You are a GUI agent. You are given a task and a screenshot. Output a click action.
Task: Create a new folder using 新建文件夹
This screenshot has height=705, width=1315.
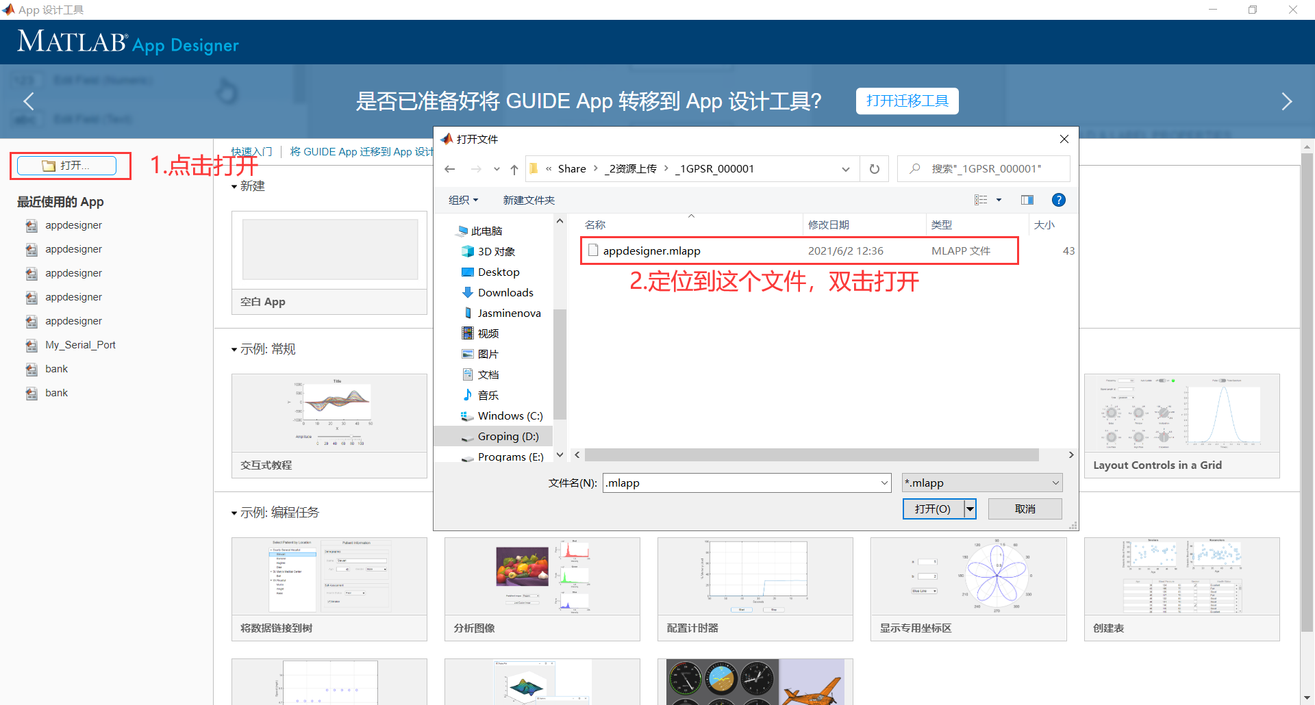pyautogui.click(x=528, y=199)
